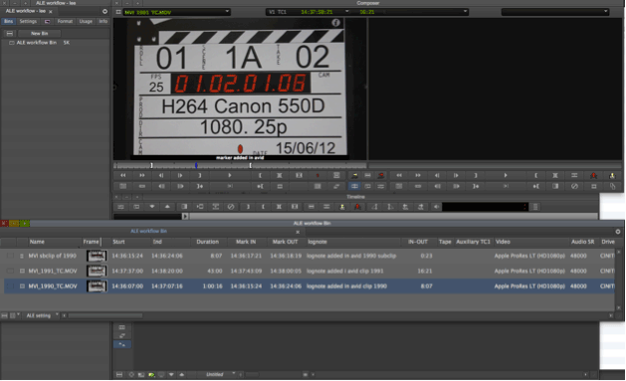This screenshot has width=626, height=381.
Task: Toggle the green-yellow icon in the timeline bottom bar
Action: tap(151, 375)
